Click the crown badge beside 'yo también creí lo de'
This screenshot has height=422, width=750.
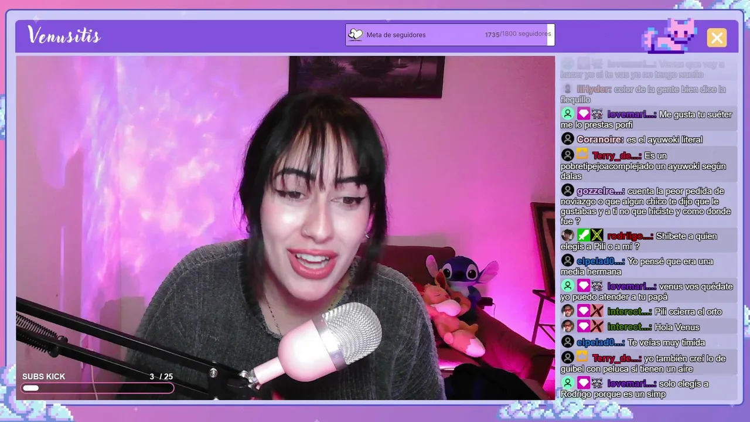point(582,358)
